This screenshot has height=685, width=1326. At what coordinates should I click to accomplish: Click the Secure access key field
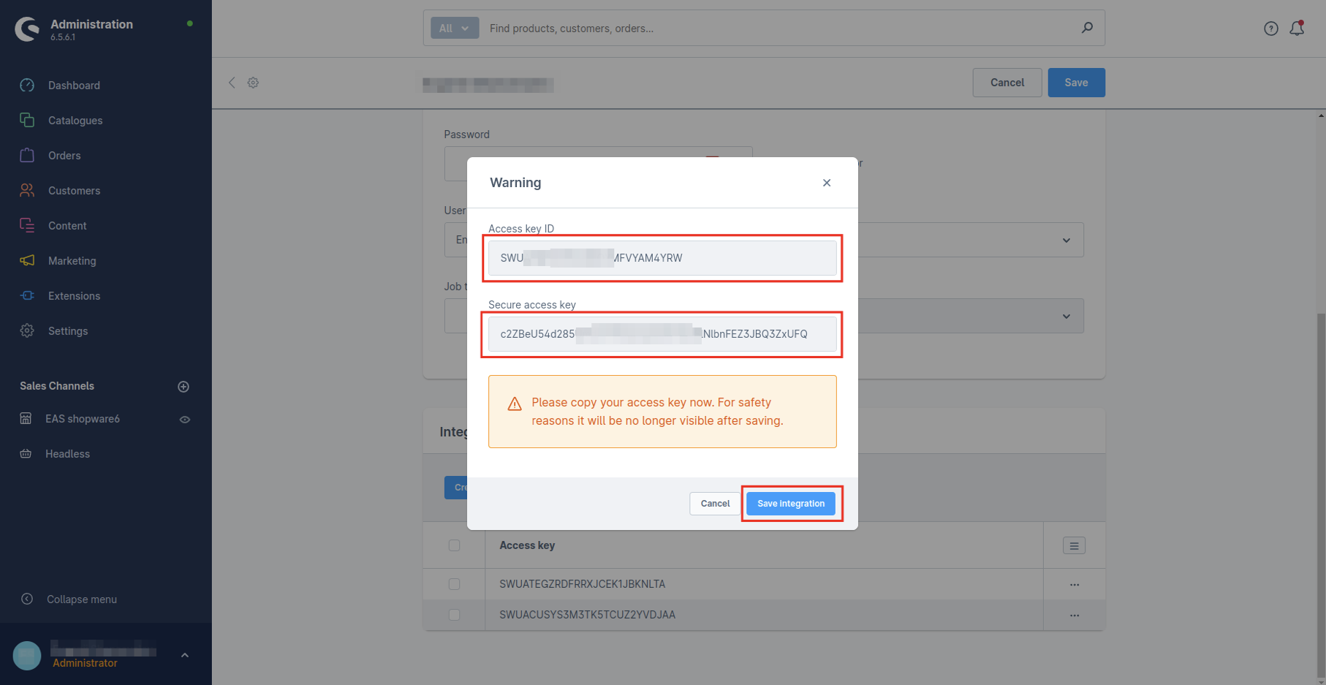point(662,334)
